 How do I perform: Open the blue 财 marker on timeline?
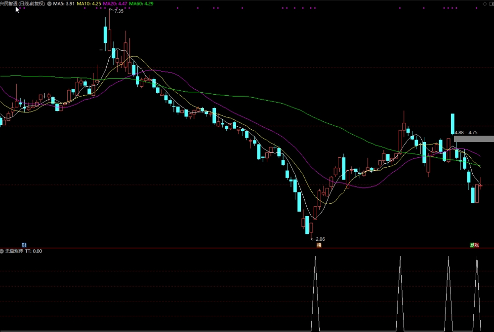tap(24, 245)
